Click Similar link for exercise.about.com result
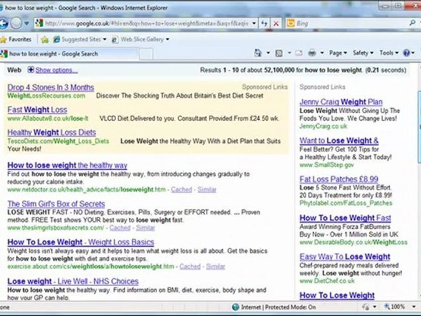 [x=215, y=266]
